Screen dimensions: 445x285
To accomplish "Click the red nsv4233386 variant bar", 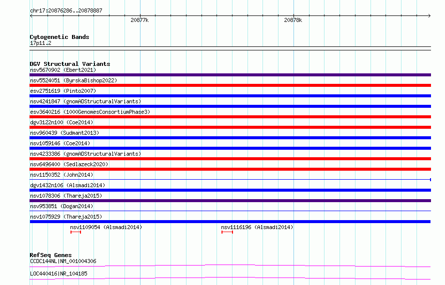I will click(230, 159).
